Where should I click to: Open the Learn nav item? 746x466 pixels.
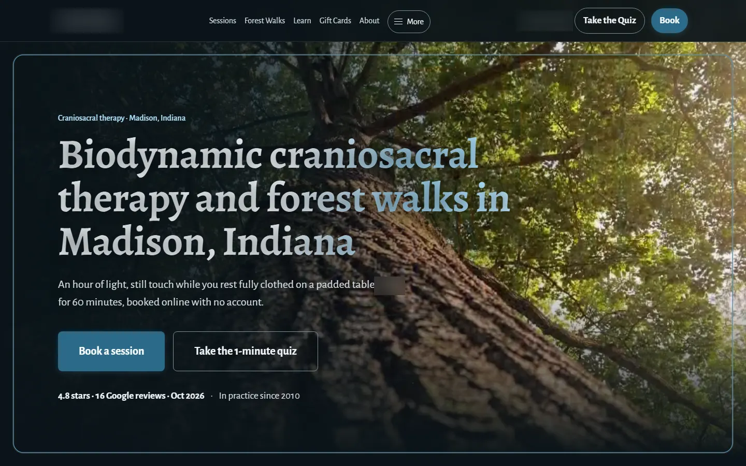click(x=302, y=21)
